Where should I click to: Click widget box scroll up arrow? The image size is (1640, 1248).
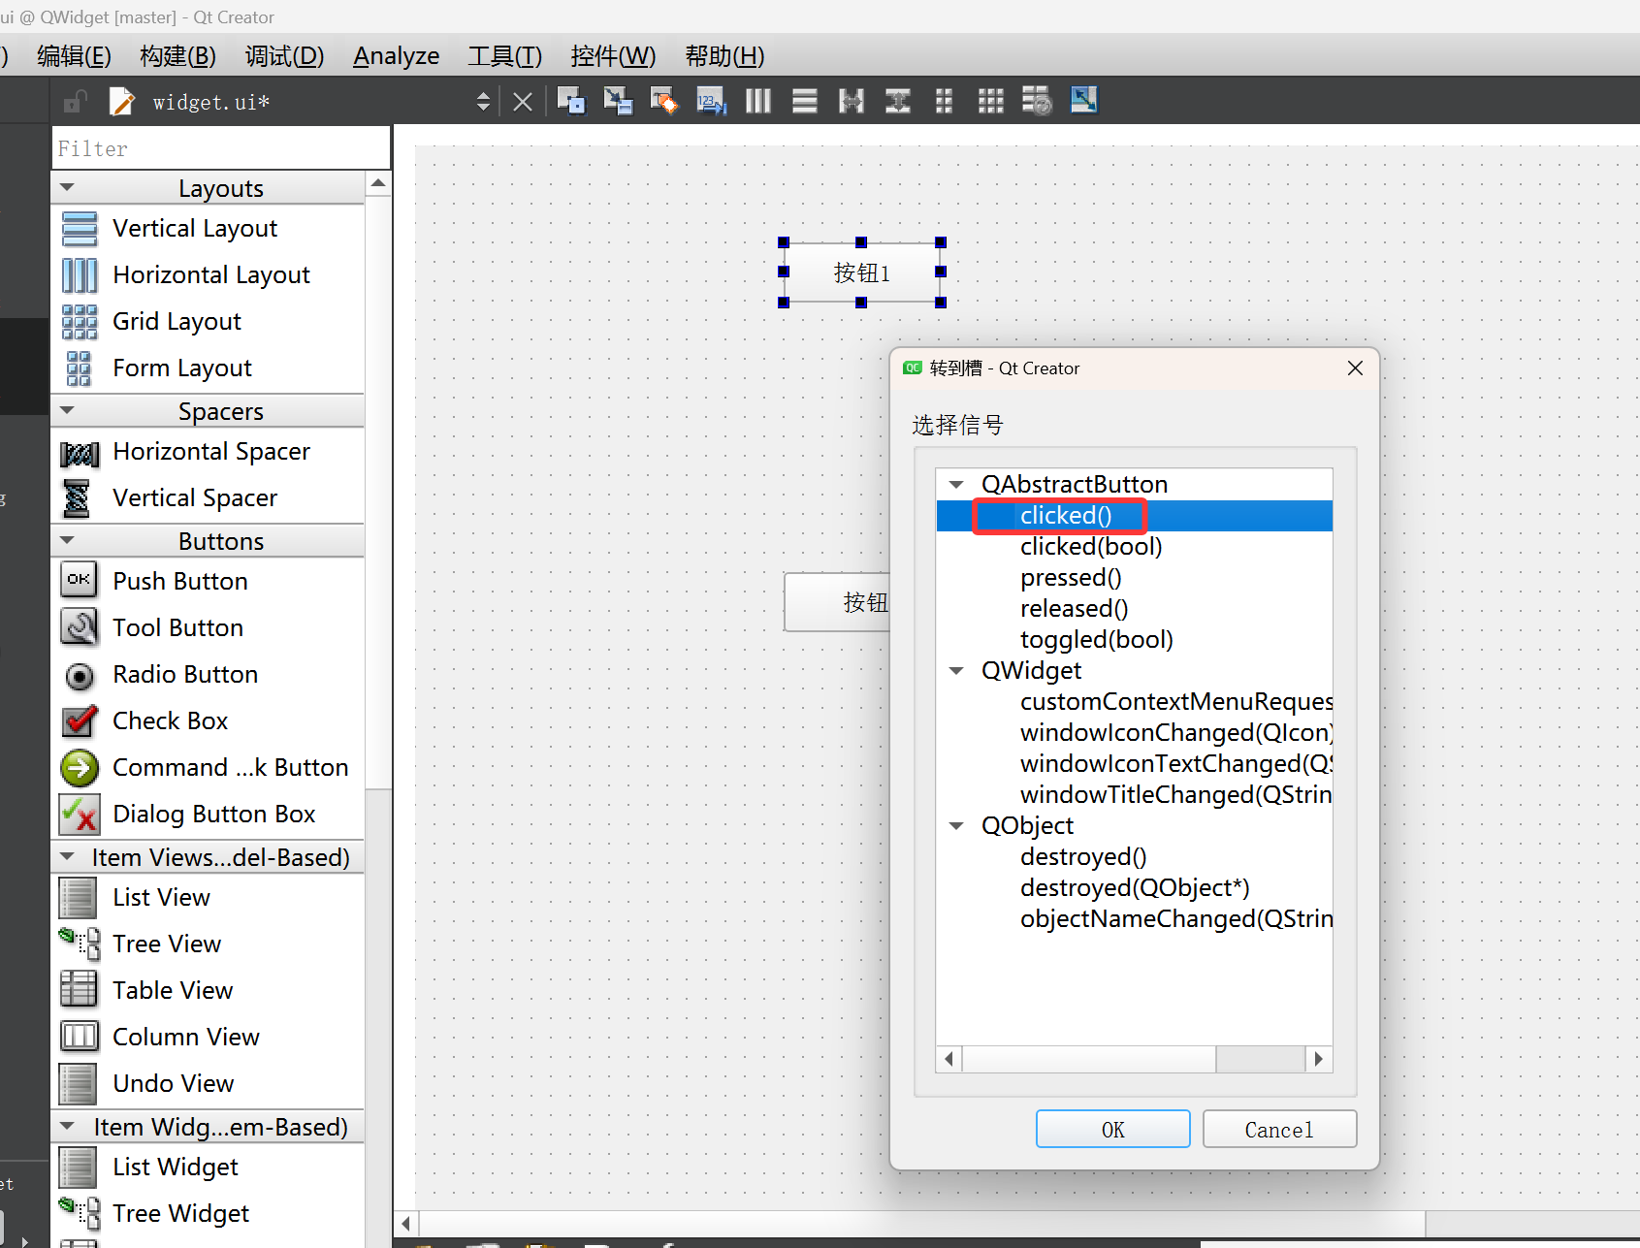(x=378, y=183)
